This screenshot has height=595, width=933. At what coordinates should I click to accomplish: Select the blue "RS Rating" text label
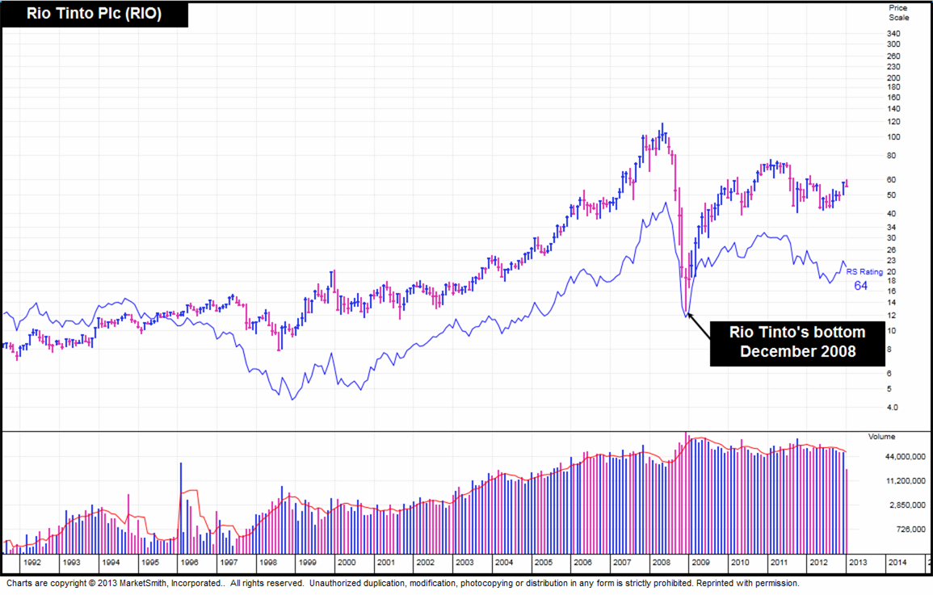pos(864,272)
